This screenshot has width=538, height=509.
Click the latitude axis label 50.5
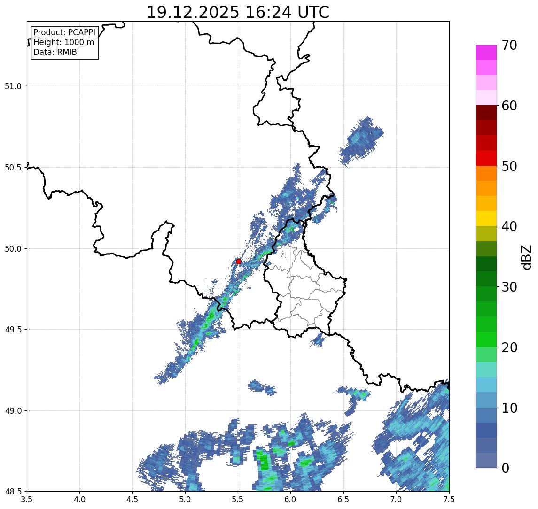(13, 168)
